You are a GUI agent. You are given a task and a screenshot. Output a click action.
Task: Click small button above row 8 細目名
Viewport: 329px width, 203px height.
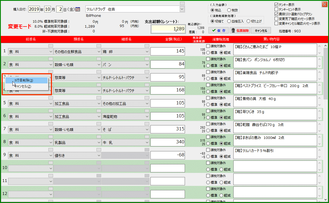147,137
